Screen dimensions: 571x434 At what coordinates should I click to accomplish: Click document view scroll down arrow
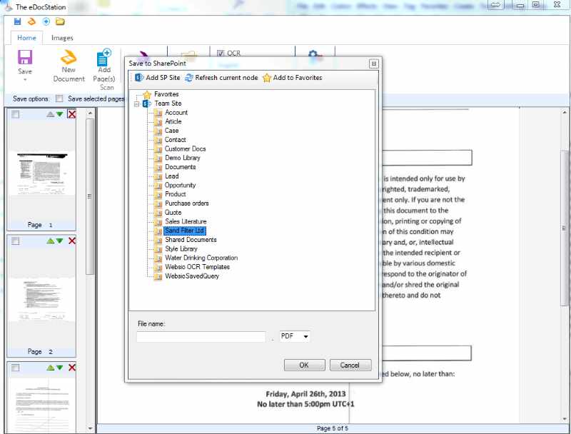[x=564, y=419]
